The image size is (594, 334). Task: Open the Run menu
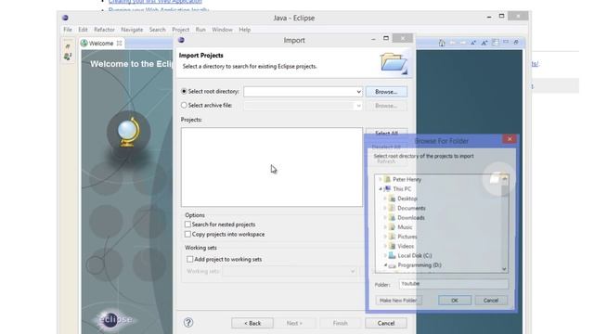[200, 30]
